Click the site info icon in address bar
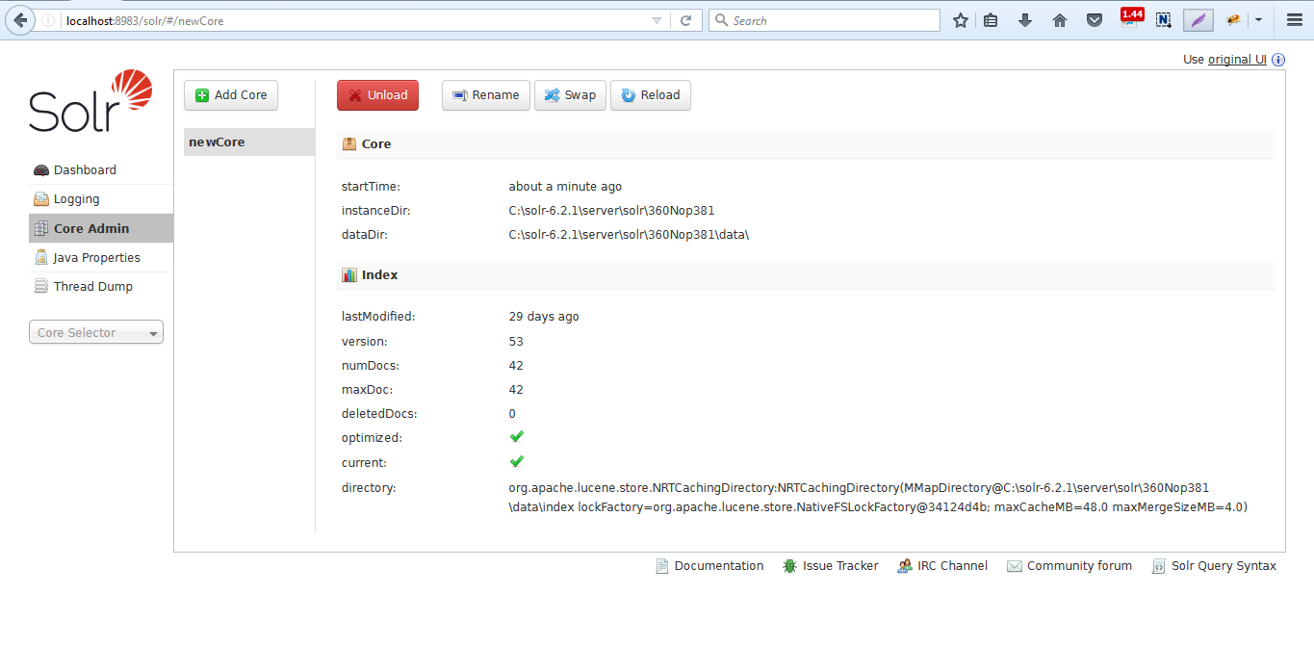This screenshot has width=1314, height=672. point(48,20)
